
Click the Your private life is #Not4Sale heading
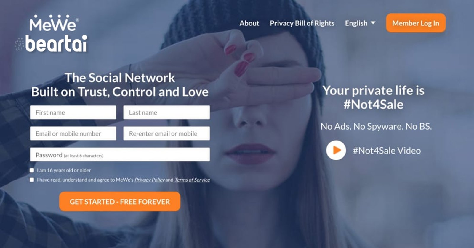pos(374,97)
